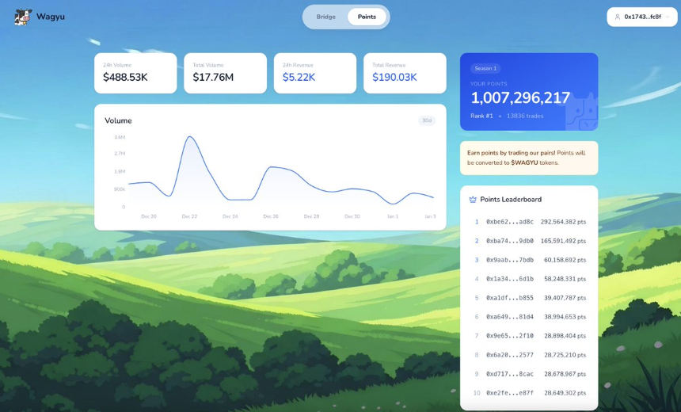681x412 pixels.
Task: Select leaderboard entry 0xbe62...ad8c
Action: point(529,222)
